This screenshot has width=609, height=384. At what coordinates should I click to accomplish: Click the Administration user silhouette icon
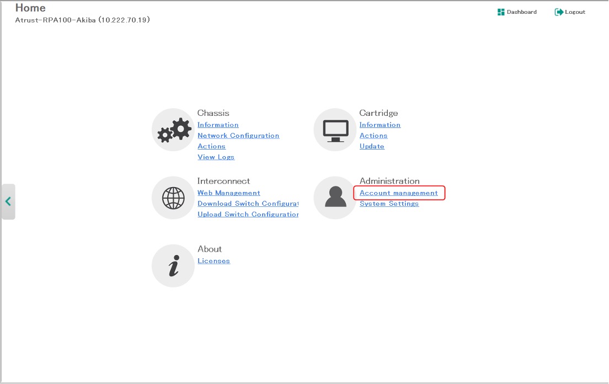pos(335,198)
